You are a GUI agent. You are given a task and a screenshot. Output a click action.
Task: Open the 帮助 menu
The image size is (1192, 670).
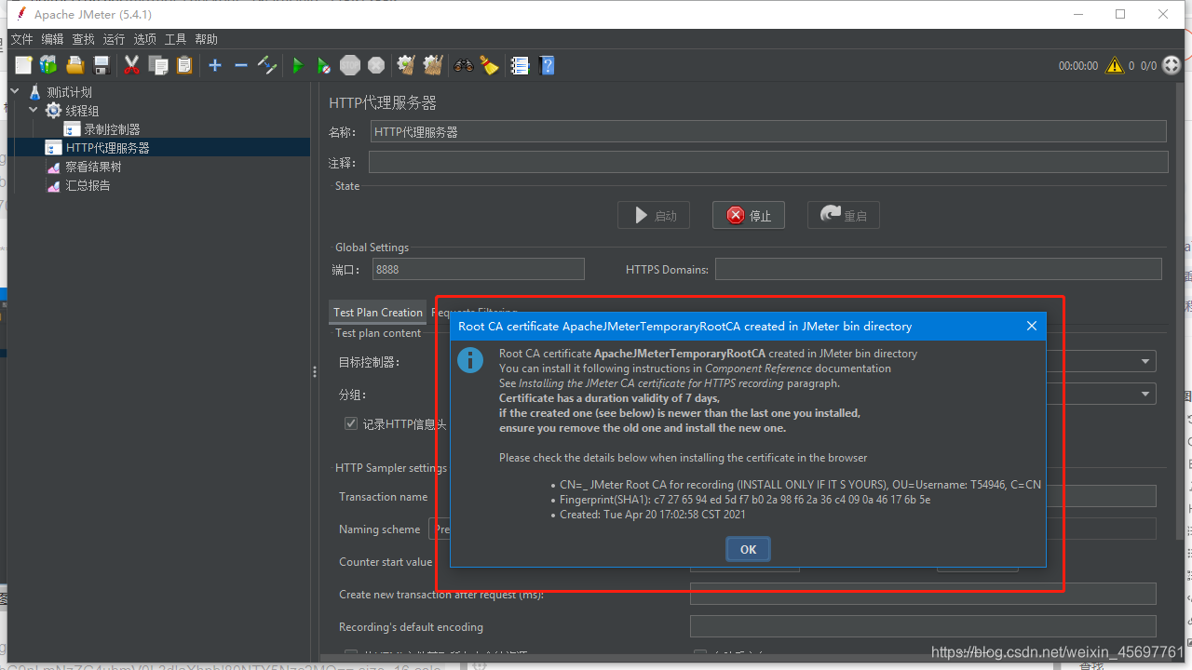pos(206,39)
